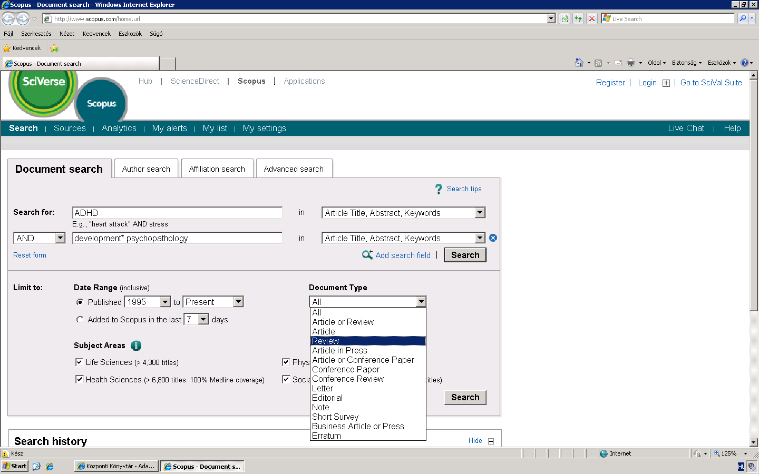Click the Add search field magnifier icon
Screen dimensions: 759x474
pyautogui.click(x=367, y=255)
